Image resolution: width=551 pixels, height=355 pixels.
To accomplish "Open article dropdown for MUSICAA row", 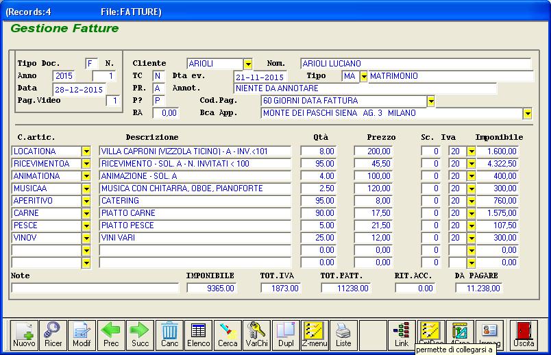I will pos(86,188).
